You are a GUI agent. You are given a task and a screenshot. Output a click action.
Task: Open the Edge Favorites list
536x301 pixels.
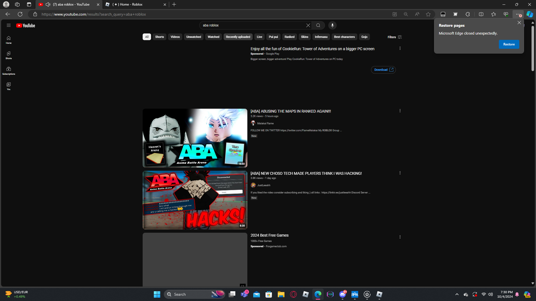pyautogui.click(x=494, y=14)
